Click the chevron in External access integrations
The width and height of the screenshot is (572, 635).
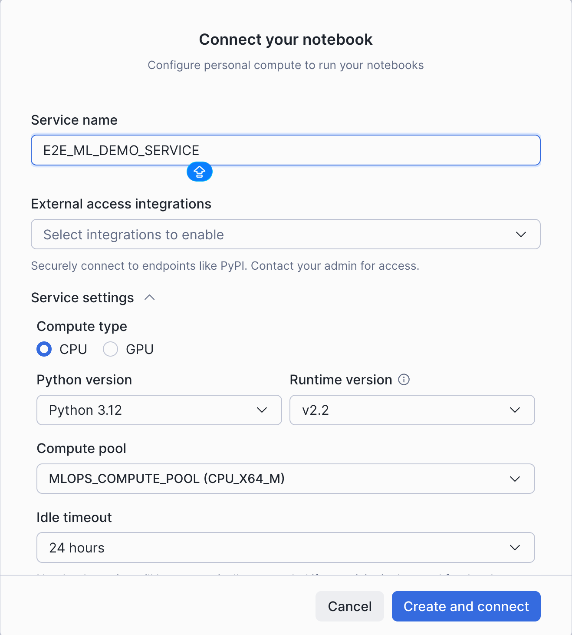tap(521, 235)
